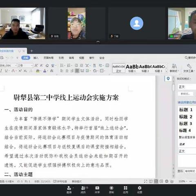Open the font name dropdown
This screenshot has width=196, height=196.
click(16, 65)
